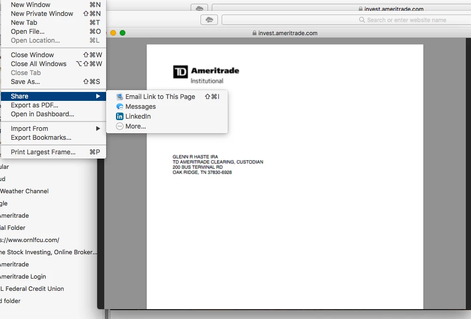Click the Email Link to This Page icon
Viewport: 471px width, 319px height.
(120, 97)
